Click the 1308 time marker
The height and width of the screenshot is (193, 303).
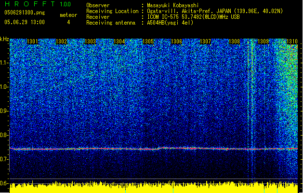(234, 41)
